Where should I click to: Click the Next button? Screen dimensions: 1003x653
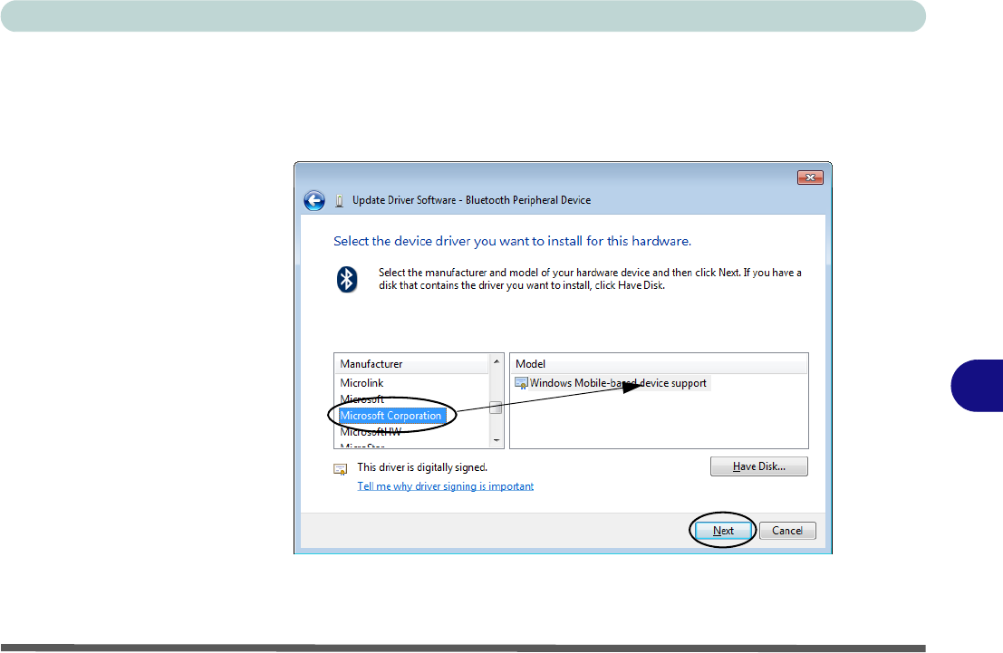(723, 531)
